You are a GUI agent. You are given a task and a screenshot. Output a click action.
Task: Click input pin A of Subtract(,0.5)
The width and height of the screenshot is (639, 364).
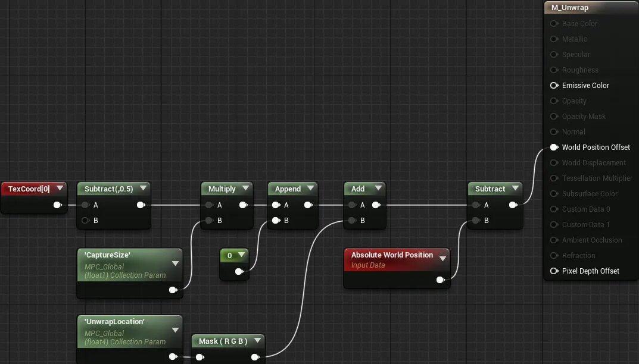point(86,205)
